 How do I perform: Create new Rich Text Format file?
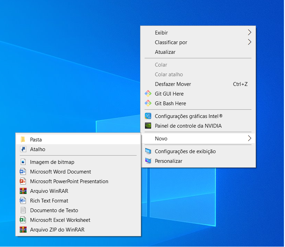point(78,200)
